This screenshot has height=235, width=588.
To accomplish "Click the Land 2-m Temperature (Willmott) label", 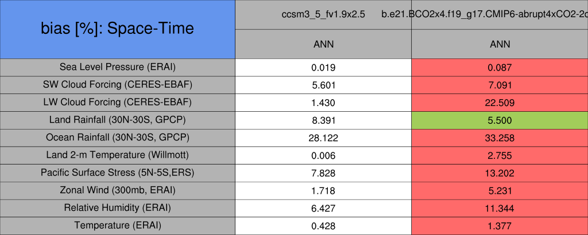I will [x=118, y=155].
